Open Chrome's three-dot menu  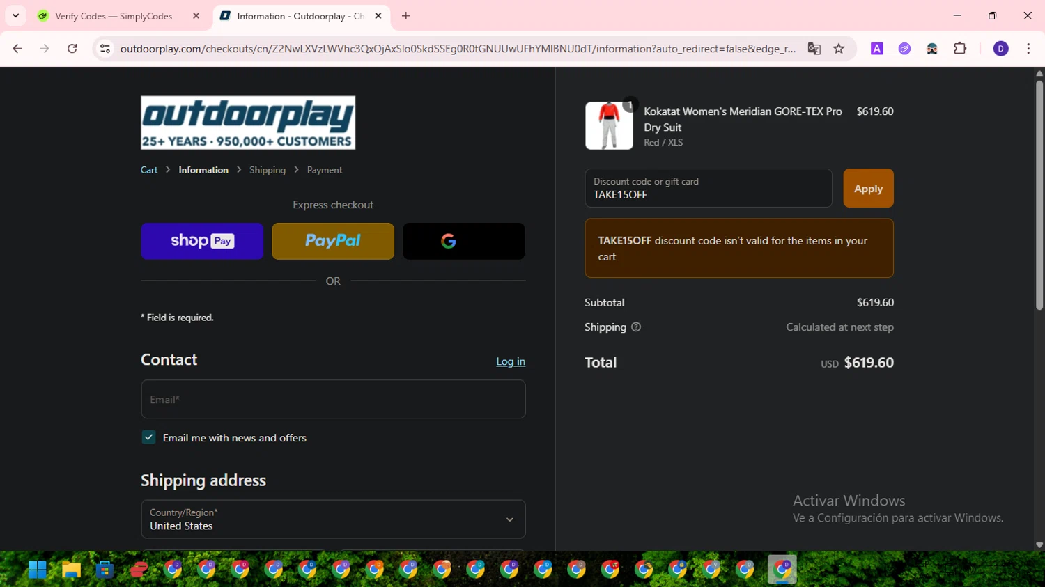coord(1028,49)
